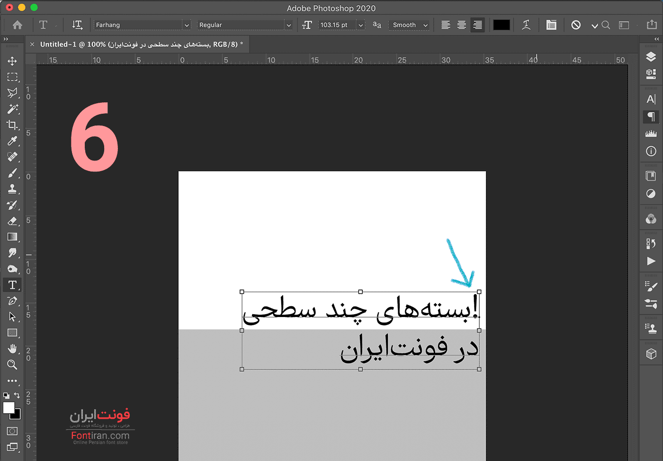Cancel current text edits

576,25
